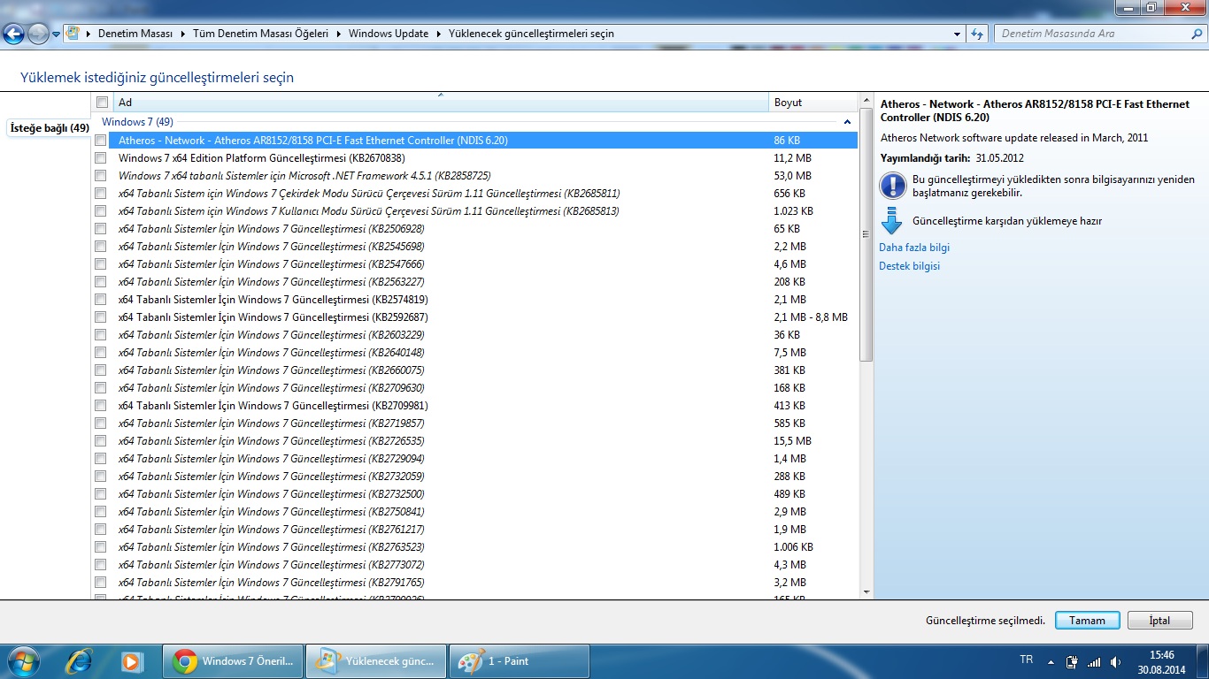The width and height of the screenshot is (1209, 679).
Task: Check the KB2547666 update checkbox
Action: pos(100,263)
